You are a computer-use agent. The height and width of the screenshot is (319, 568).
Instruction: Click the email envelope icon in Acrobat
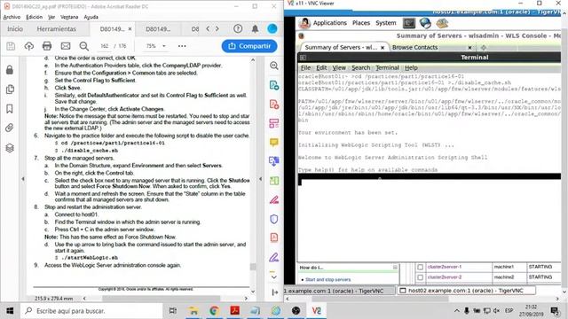coord(66,46)
